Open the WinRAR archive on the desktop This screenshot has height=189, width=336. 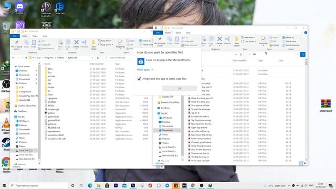(x=325, y=106)
